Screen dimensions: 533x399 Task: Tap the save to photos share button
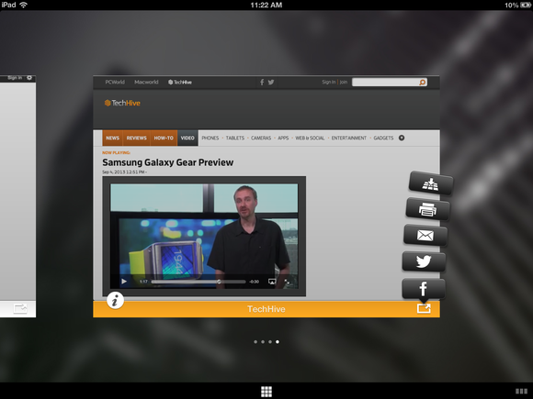(431, 183)
